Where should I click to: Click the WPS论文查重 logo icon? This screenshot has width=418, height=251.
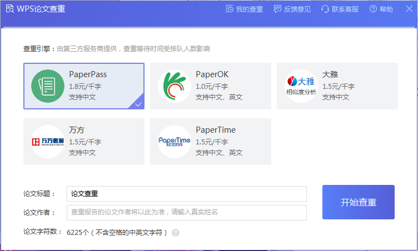10,9
